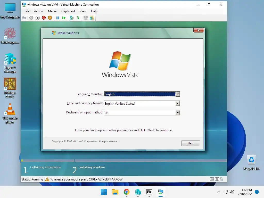
Task: Click the volume speaker tray icon
Action: 232,192
